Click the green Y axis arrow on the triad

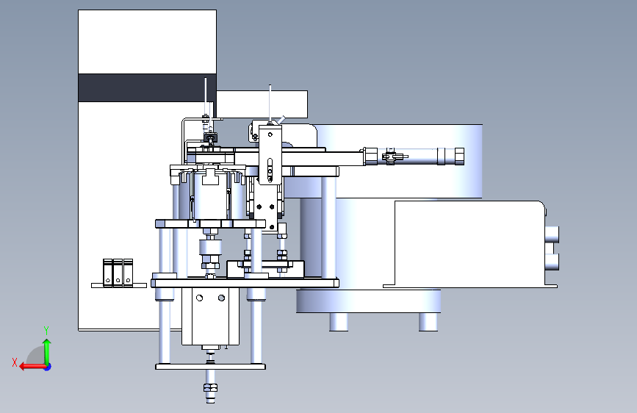(47, 351)
